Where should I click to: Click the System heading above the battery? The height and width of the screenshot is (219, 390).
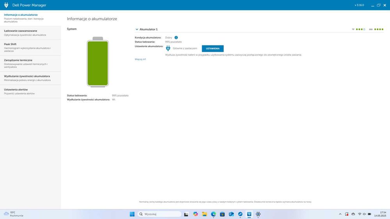coord(72,29)
